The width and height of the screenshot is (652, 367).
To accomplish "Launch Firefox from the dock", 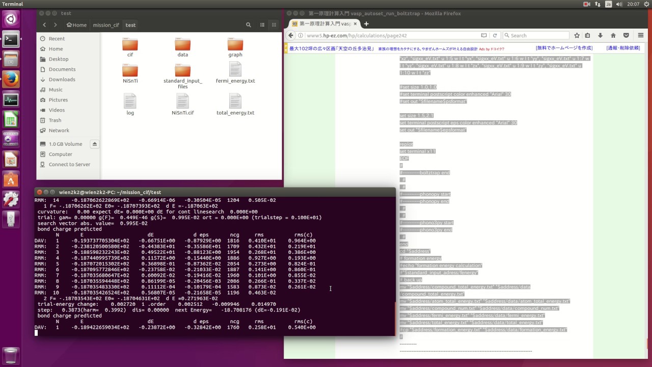I will [x=11, y=80].
